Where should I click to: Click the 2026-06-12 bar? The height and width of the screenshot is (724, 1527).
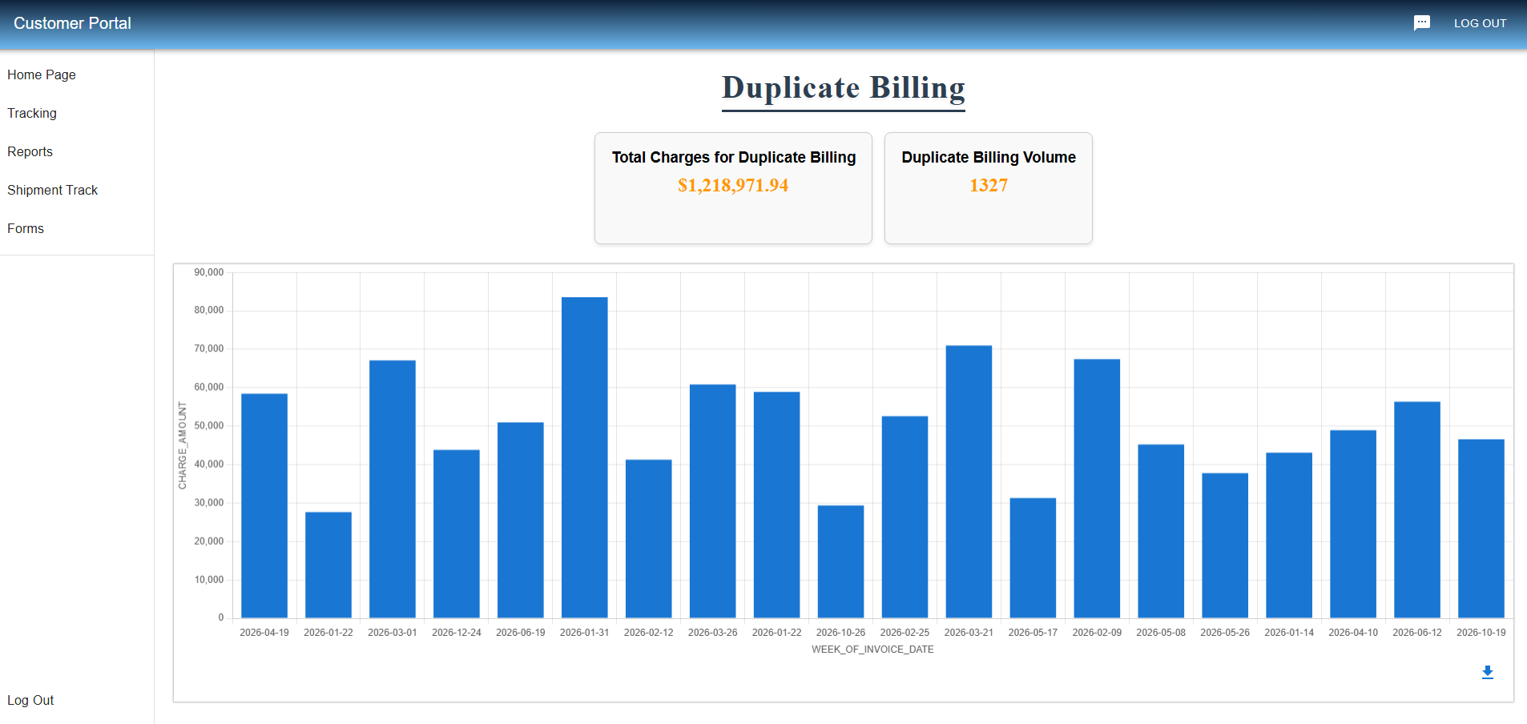click(1416, 509)
